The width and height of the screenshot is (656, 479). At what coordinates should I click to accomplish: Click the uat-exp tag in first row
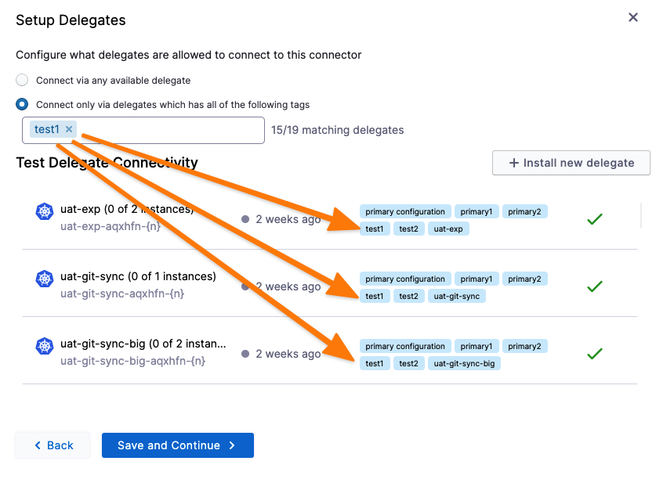point(448,229)
